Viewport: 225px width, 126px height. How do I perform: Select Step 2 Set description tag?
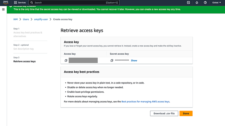pos(23,49)
